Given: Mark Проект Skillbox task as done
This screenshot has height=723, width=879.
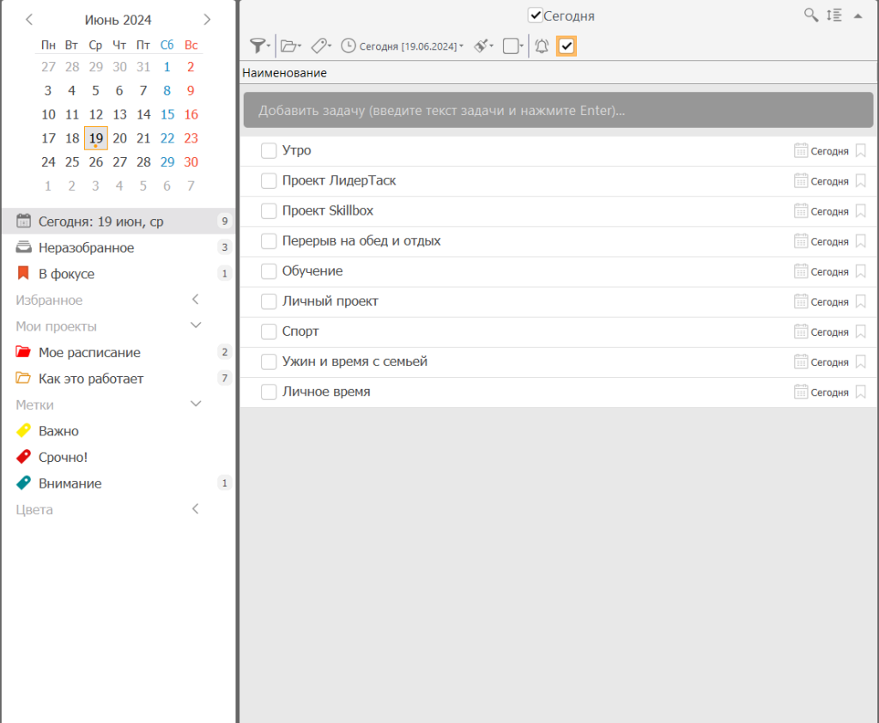Looking at the screenshot, I should coord(269,211).
